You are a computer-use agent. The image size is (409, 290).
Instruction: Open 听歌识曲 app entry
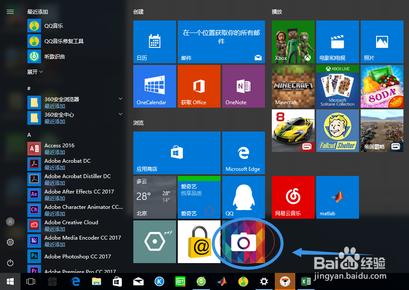point(75,56)
